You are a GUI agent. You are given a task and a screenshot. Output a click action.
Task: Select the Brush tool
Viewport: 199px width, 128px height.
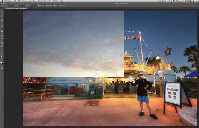2,28
